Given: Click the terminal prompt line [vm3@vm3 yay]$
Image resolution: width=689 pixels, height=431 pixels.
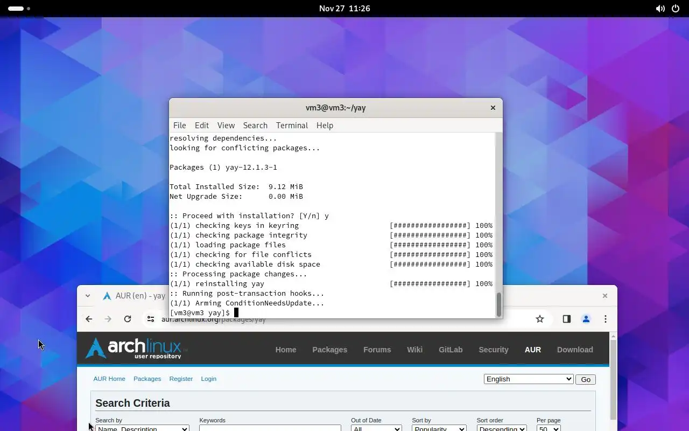Looking at the screenshot, I should pos(200,313).
